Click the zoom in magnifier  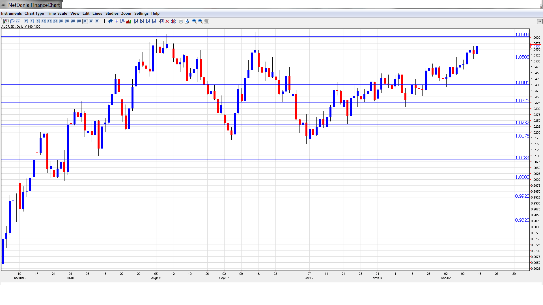coord(195,21)
